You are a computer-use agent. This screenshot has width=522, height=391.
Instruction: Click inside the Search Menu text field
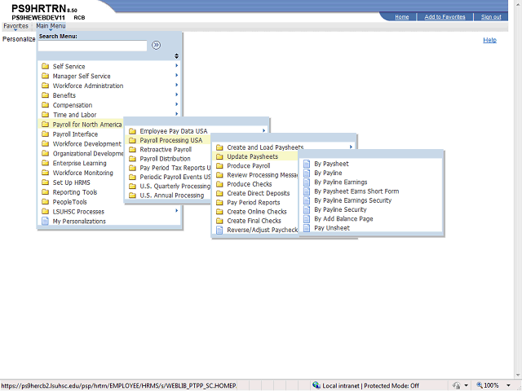(92, 46)
